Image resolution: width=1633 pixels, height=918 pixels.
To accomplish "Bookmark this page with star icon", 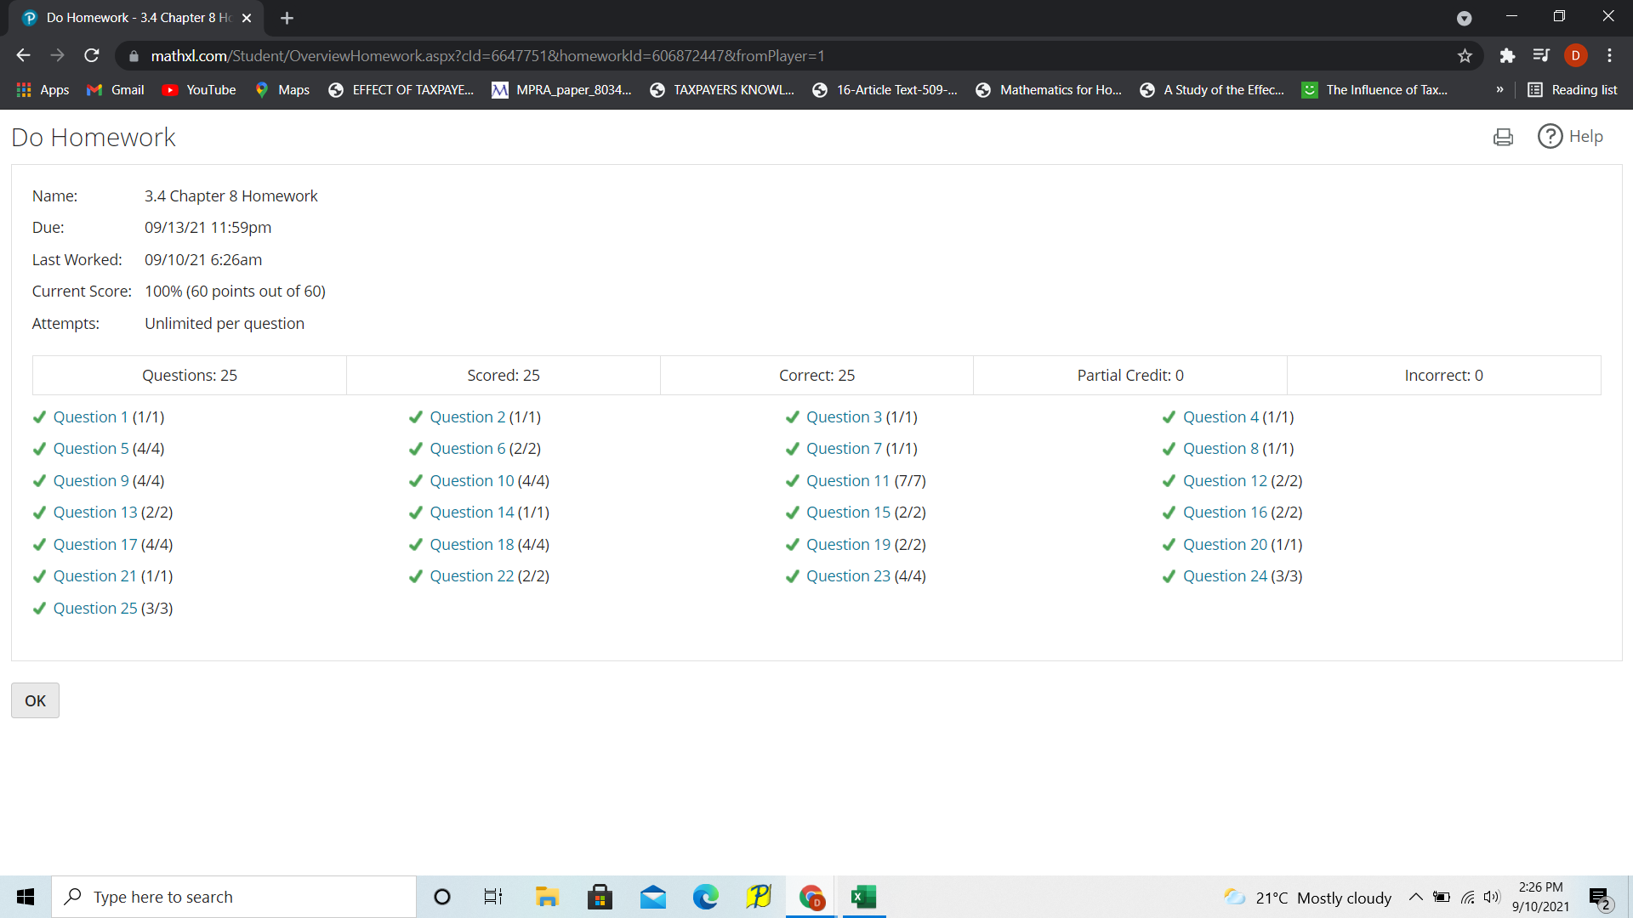I will (1465, 55).
